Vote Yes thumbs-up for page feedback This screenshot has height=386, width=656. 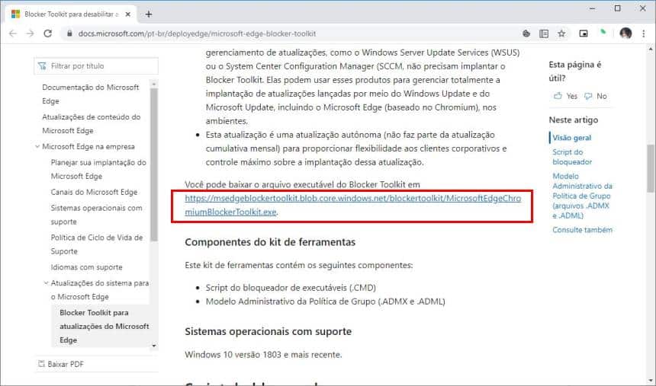(565, 96)
